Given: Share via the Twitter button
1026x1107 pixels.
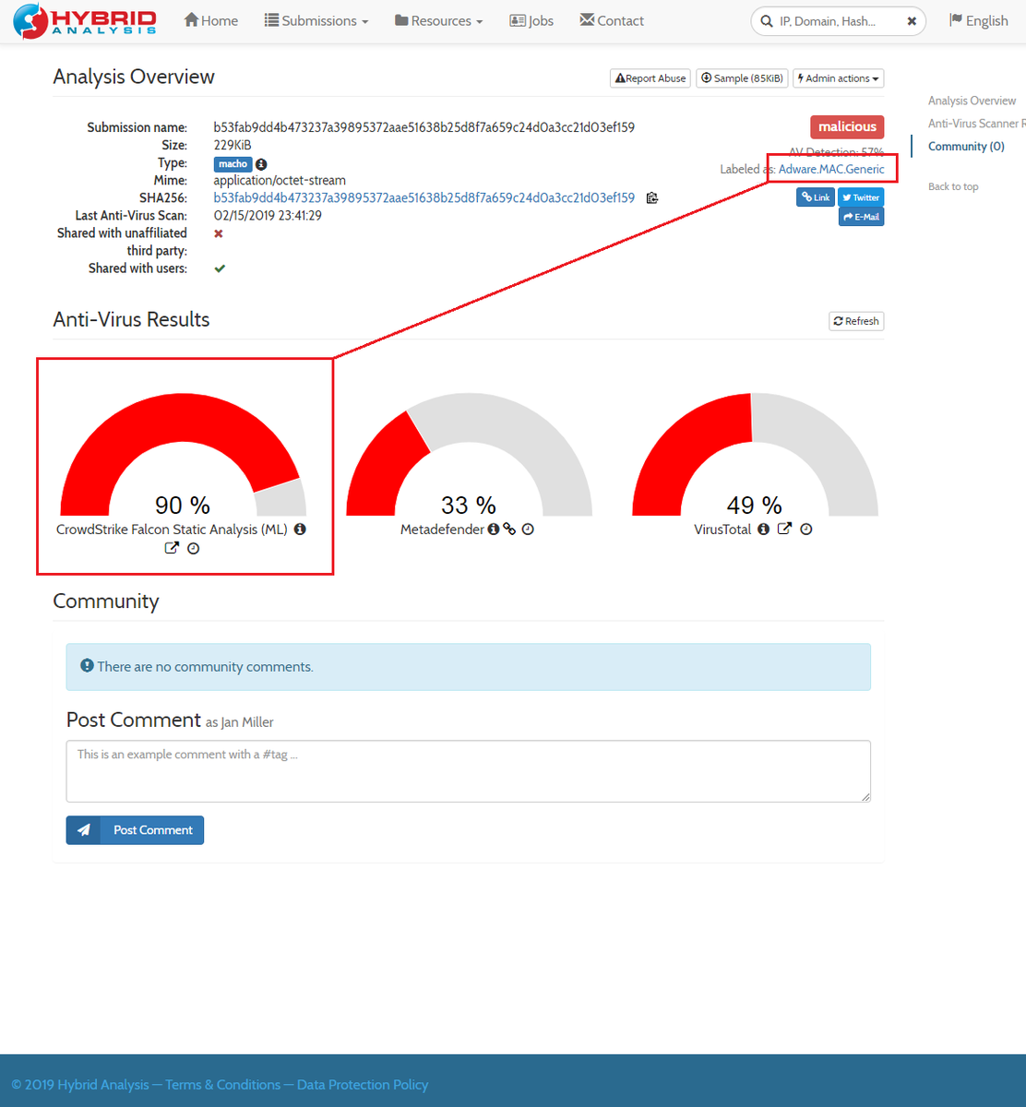Looking at the screenshot, I should pyautogui.click(x=861, y=197).
